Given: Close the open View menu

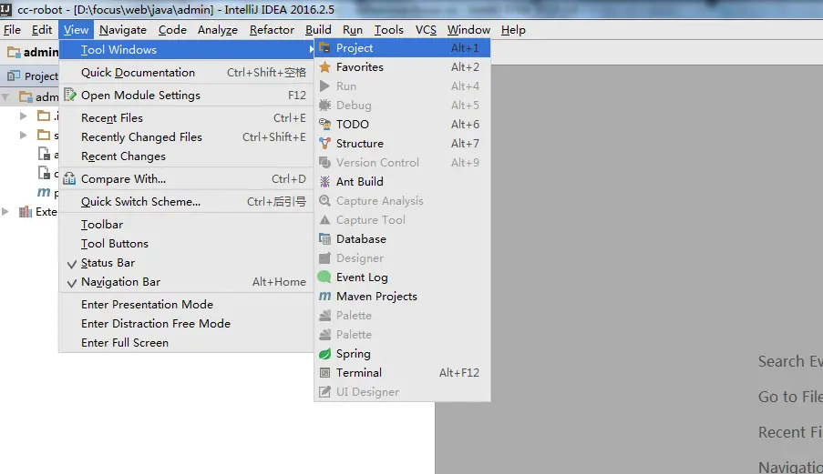Looking at the screenshot, I should coord(77,30).
